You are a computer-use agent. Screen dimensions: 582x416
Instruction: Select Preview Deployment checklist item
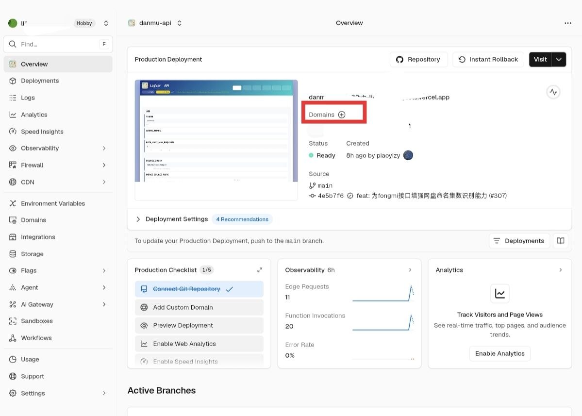tap(199, 325)
